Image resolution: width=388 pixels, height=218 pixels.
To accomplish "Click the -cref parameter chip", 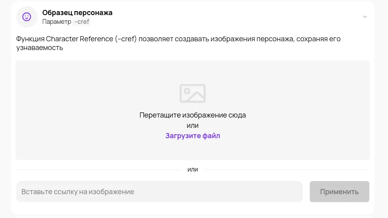I will pos(82,22).
